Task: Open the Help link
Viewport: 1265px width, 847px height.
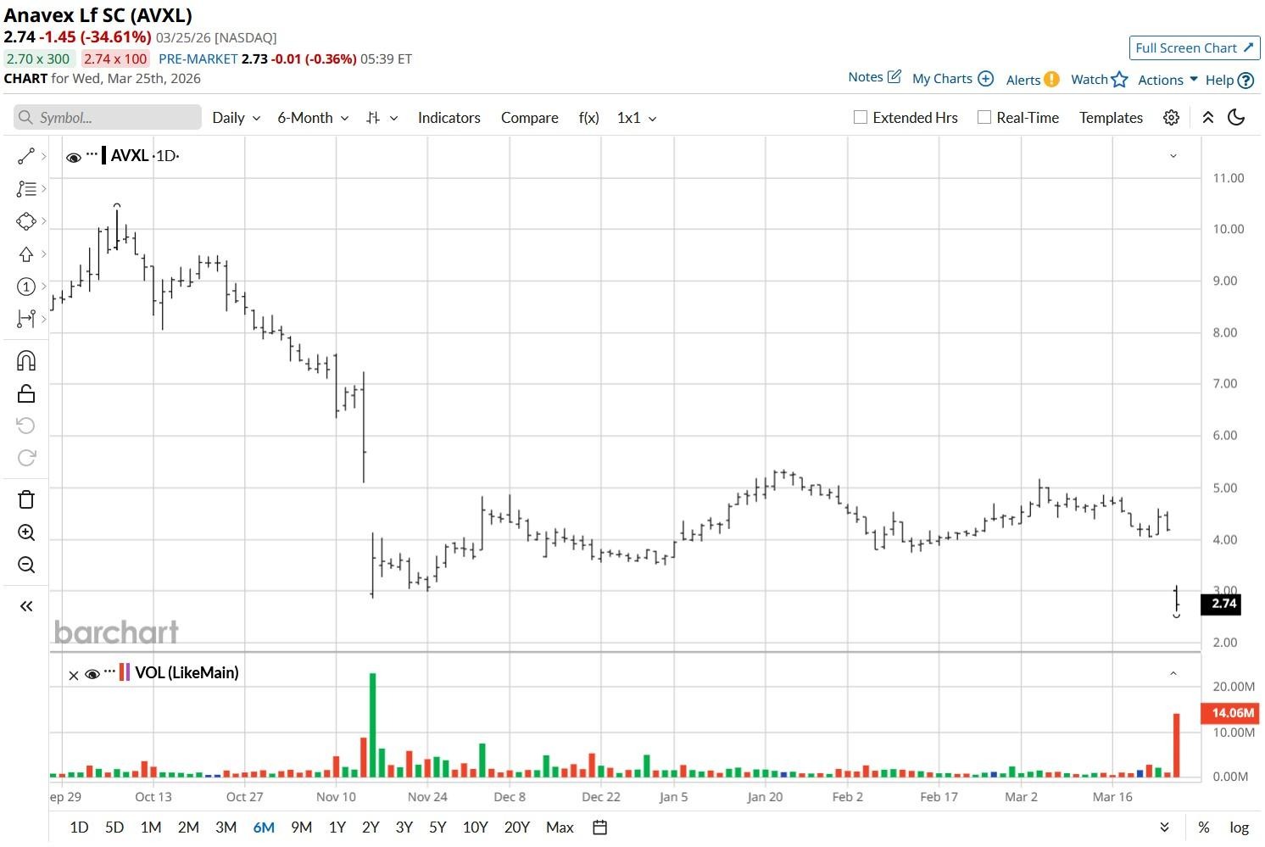Action: [x=1229, y=81]
